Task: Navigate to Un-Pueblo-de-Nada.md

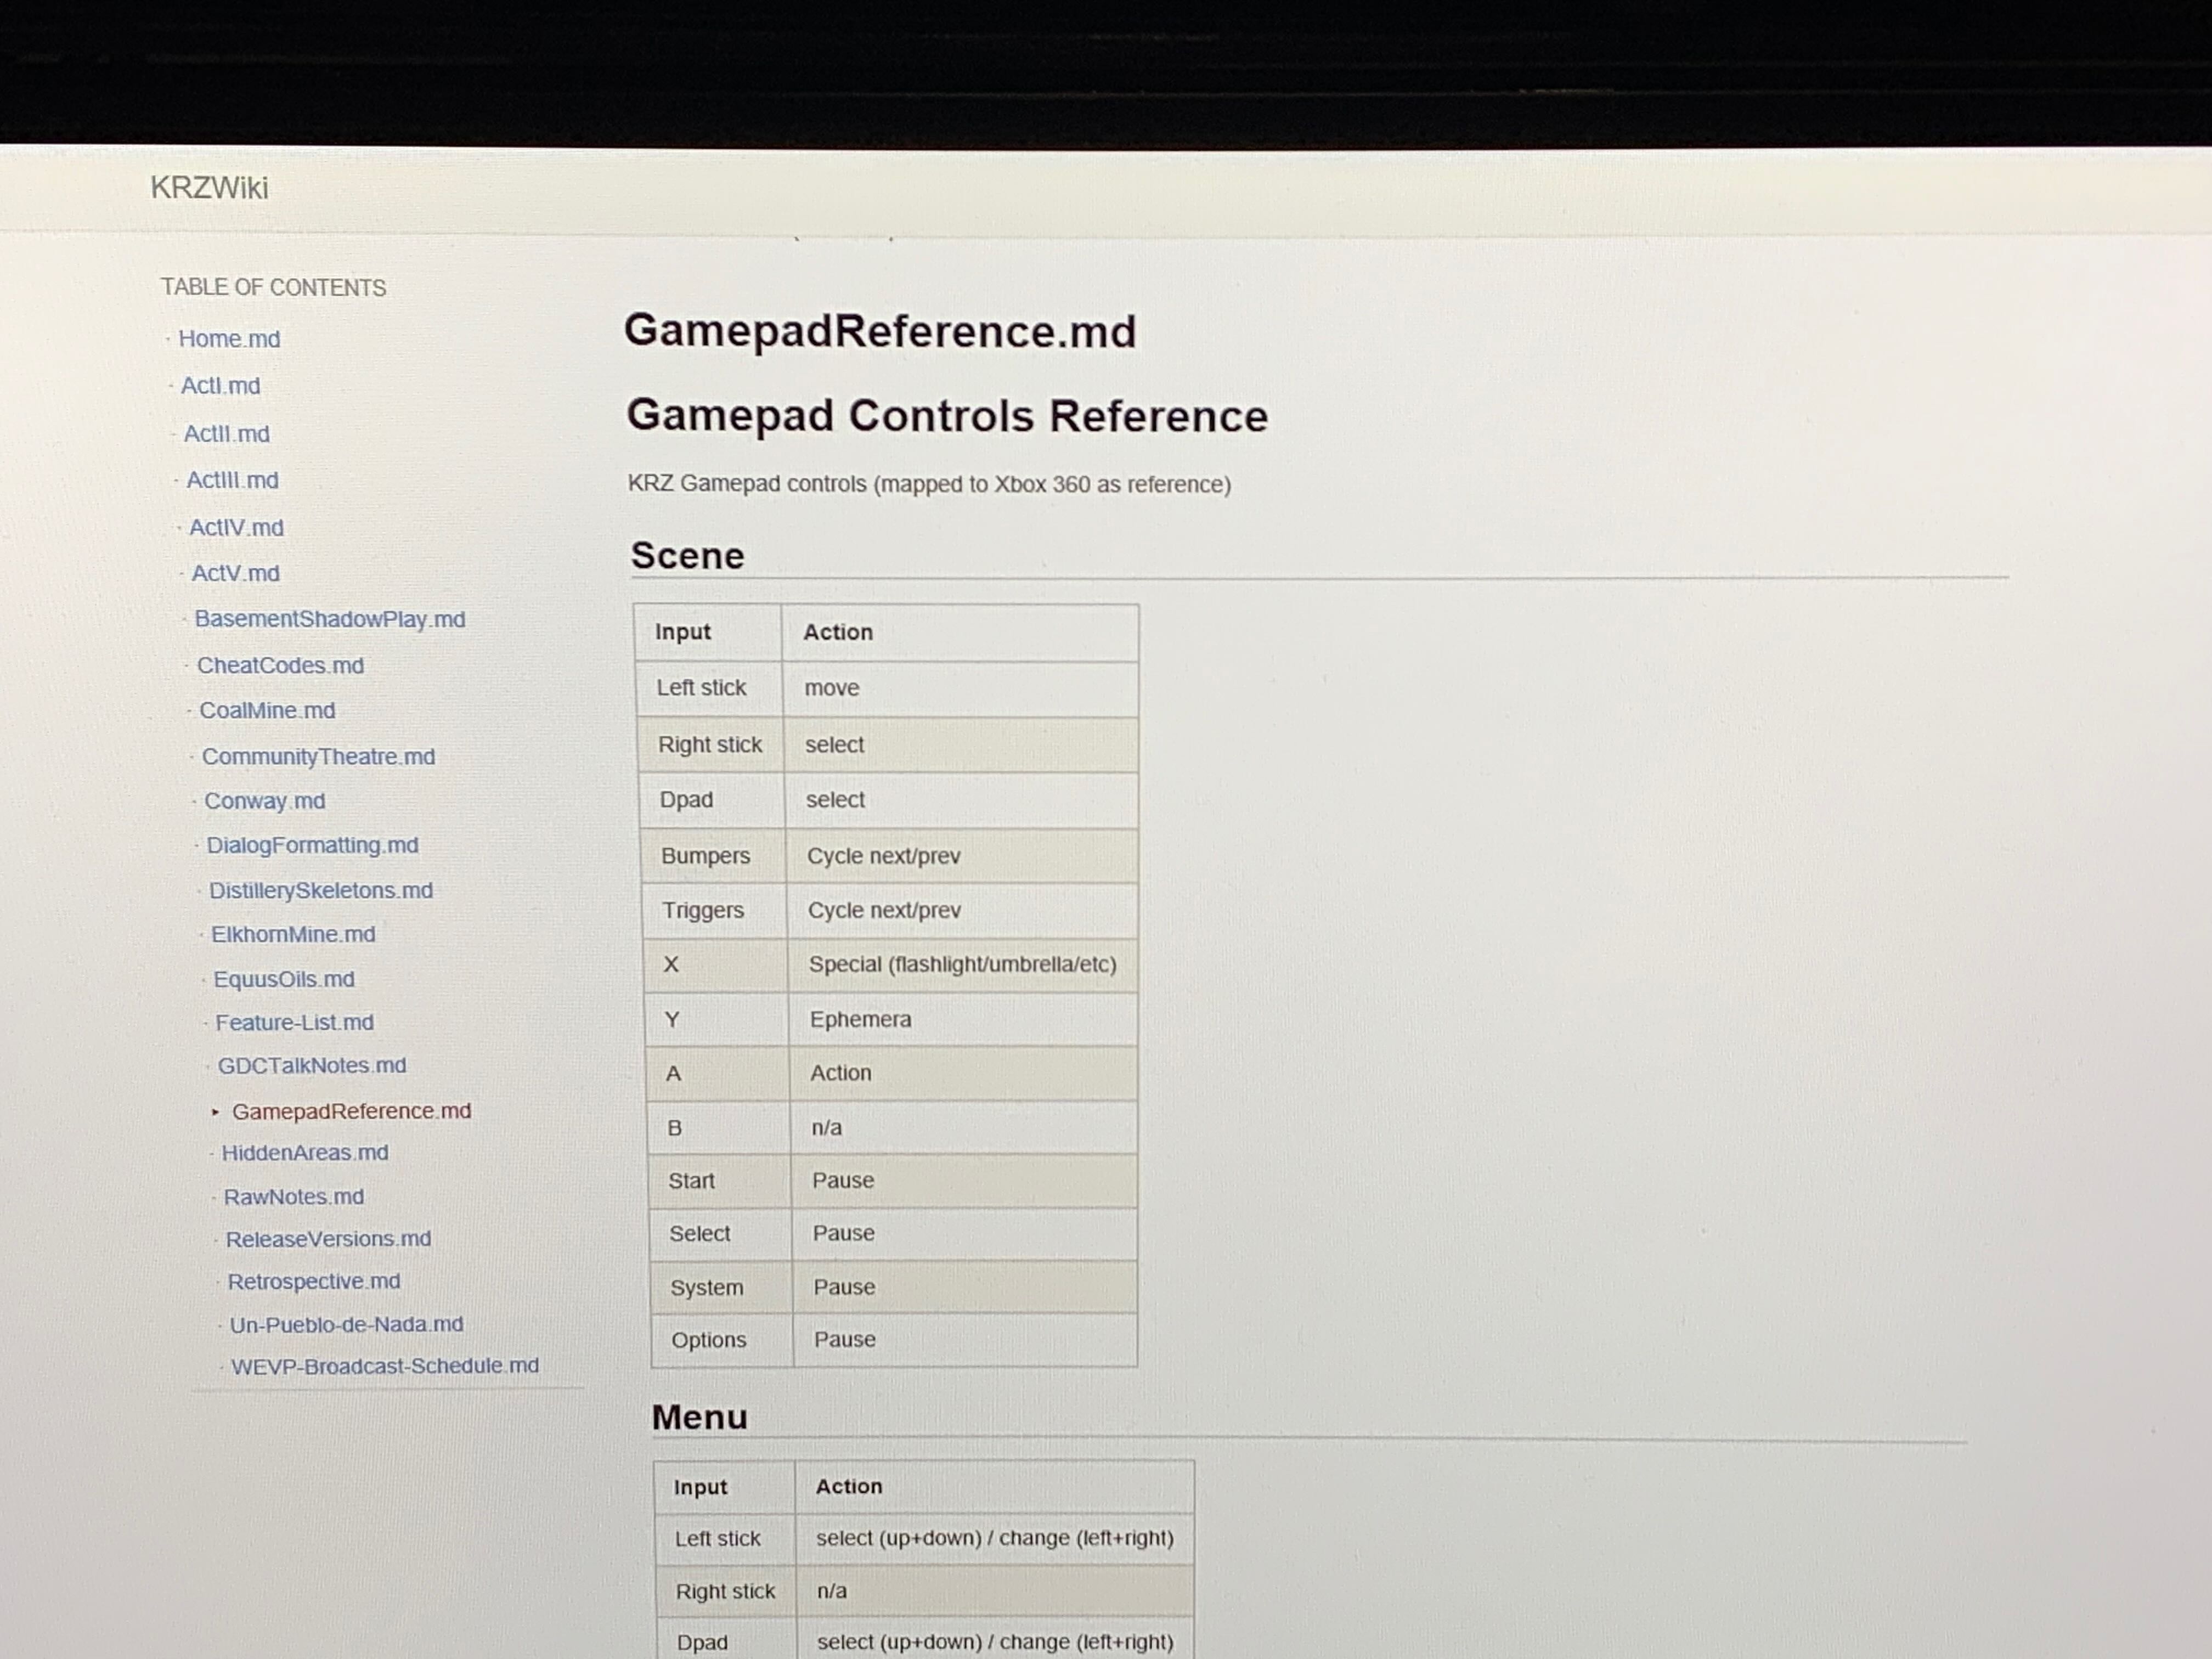Action: tap(346, 1324)
